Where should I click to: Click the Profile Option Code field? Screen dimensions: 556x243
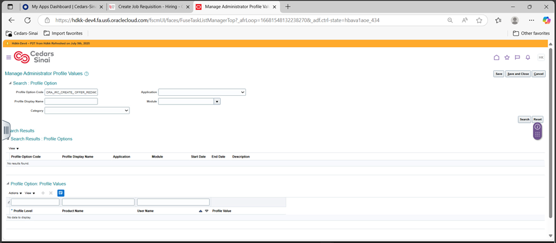[71, 92]
